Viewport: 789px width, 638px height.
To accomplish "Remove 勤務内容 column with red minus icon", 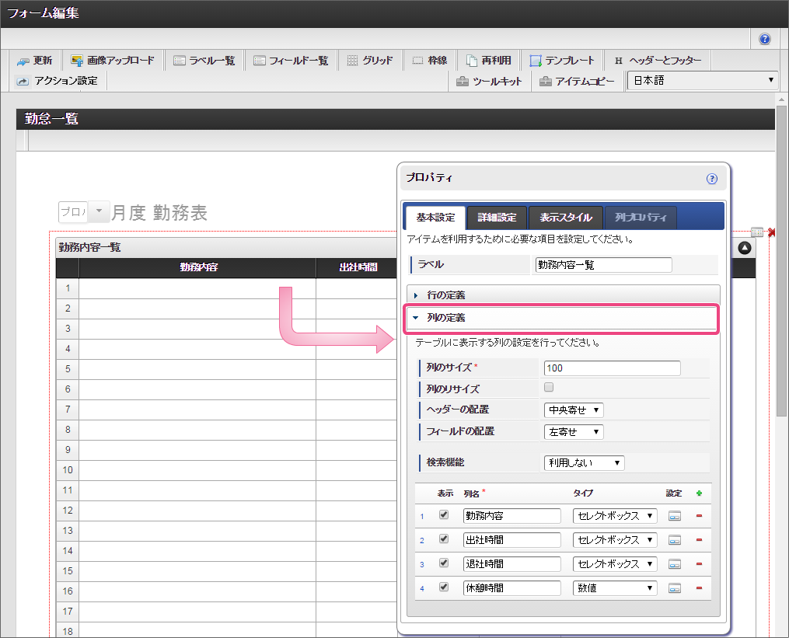I will coord(699,516).
